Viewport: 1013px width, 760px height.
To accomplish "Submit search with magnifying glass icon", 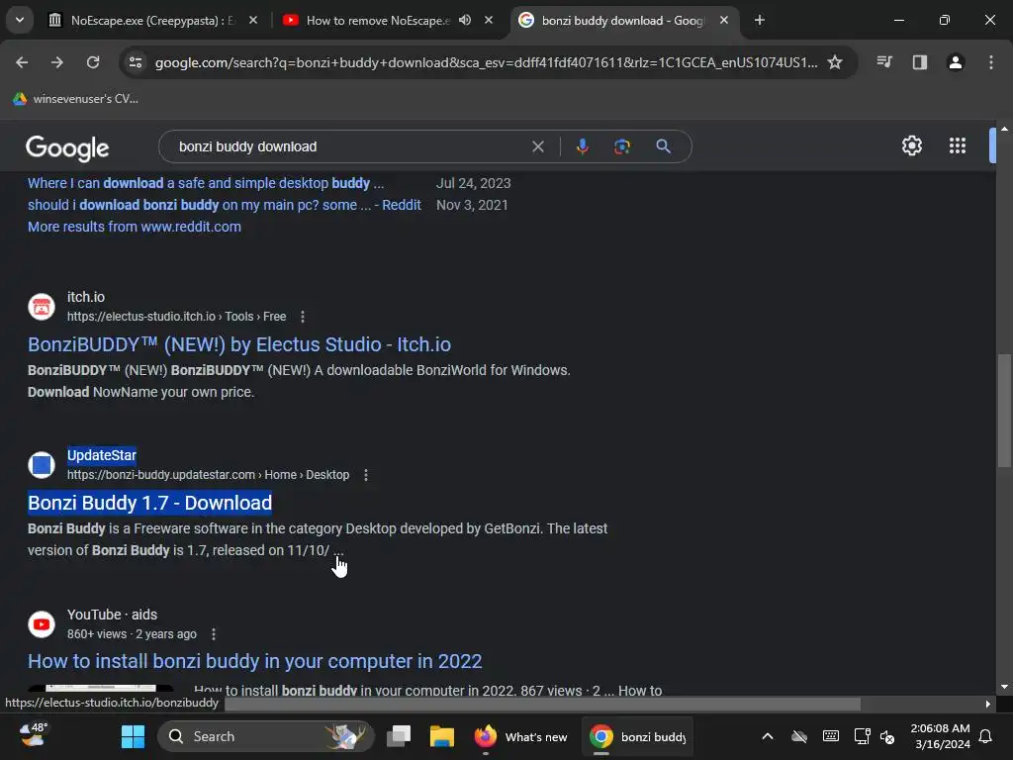I will [x=664, y=146].
